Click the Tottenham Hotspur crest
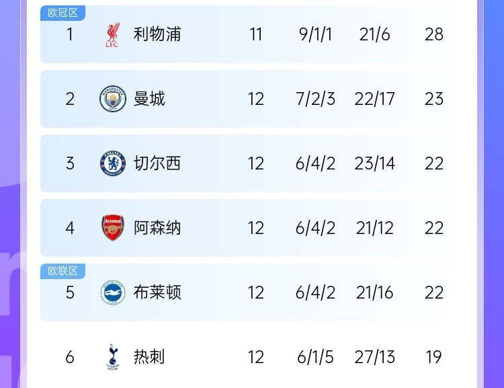Screen dimensions: 504x388 pyautogui.click(x=112, y=356)
